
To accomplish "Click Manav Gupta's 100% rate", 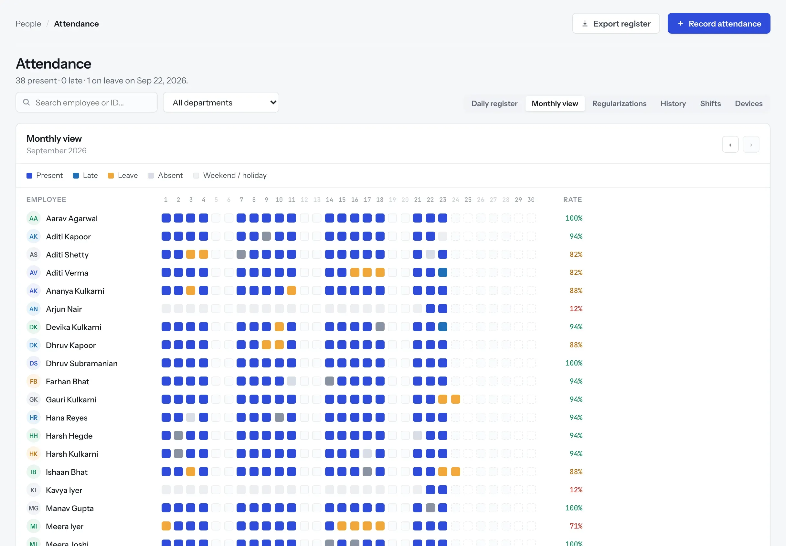I will coord(574,508).
